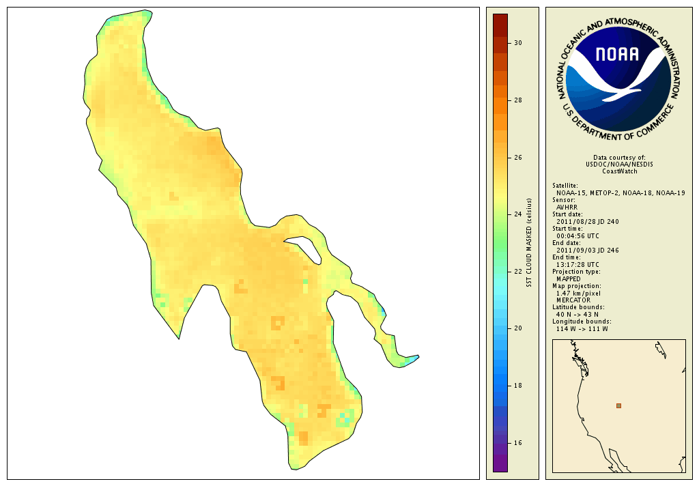The width and height of the screenshot is (699, 486).
Task: Click the island cutout inside the lake map
Action: click(x=305, y=249)
